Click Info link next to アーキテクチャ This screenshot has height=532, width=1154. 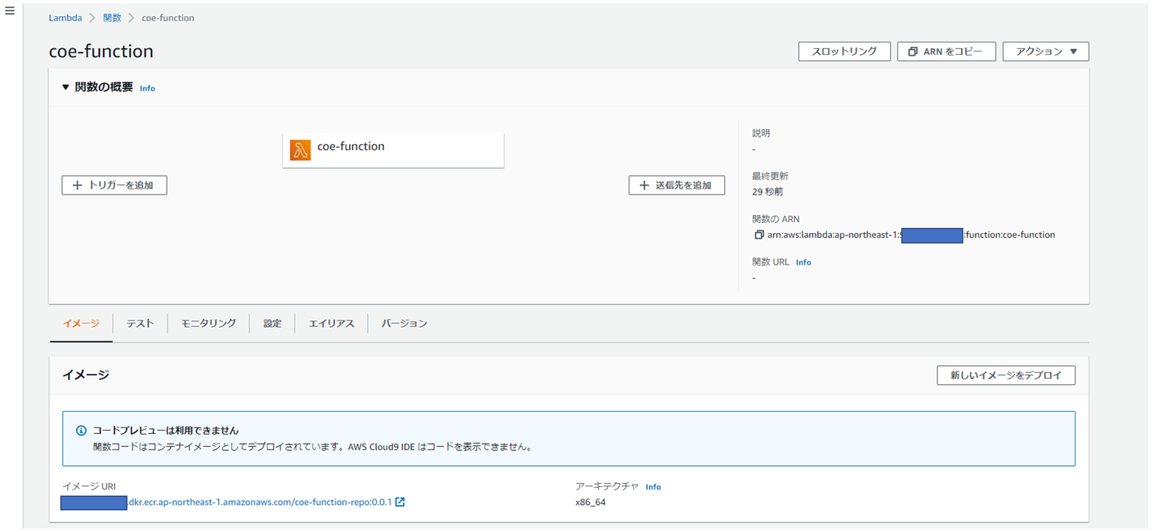pos(653,487)
